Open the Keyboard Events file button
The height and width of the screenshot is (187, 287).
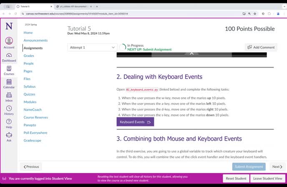(135, 122)
